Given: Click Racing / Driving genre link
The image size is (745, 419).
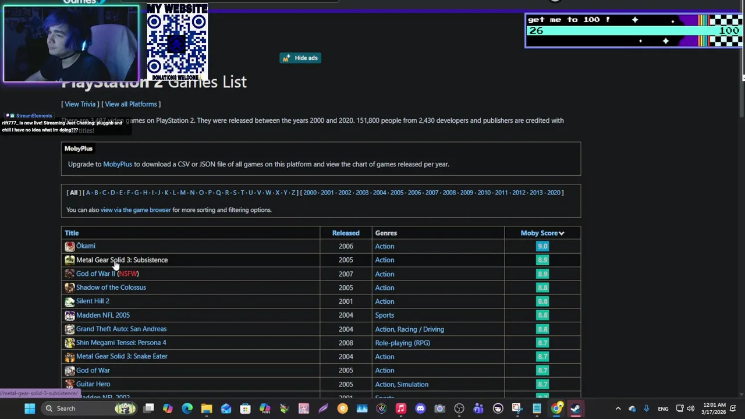Looking at the screenshot, I should coord(421,329).
